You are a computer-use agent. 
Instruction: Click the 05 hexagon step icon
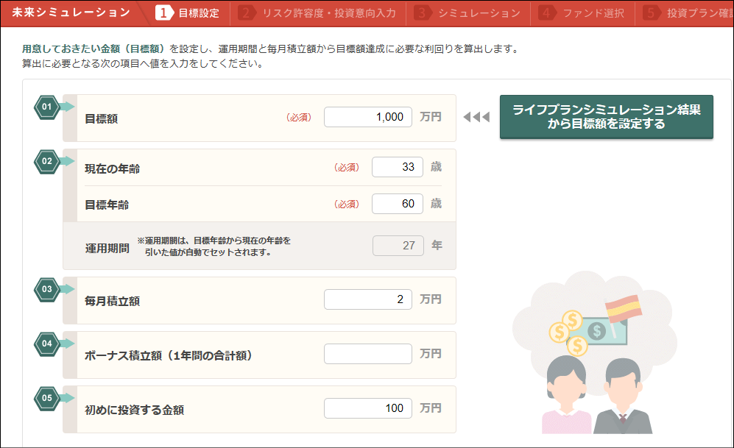point(47,398)
